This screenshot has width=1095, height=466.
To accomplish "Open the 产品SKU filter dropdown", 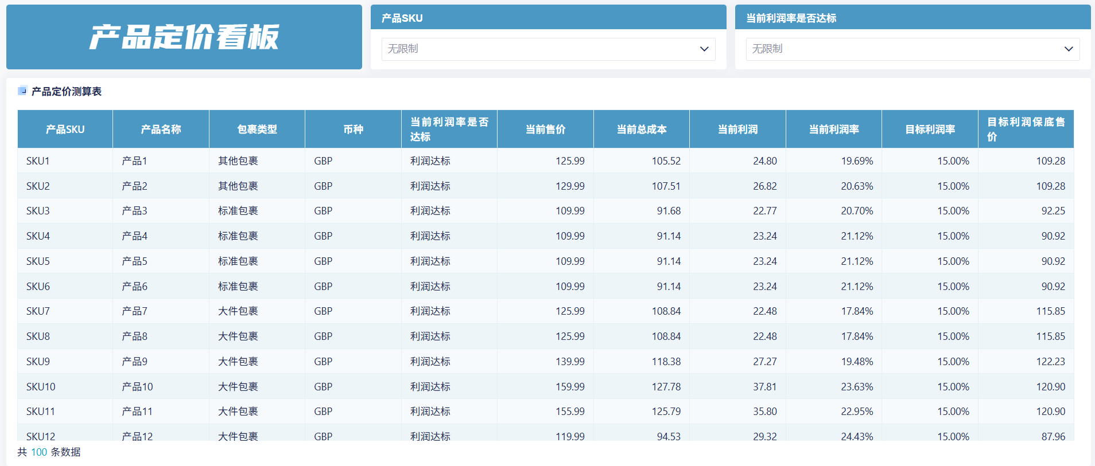I will point(548,49).
